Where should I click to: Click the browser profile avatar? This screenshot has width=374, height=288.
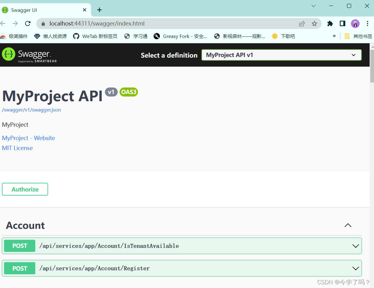click(355, 23)
